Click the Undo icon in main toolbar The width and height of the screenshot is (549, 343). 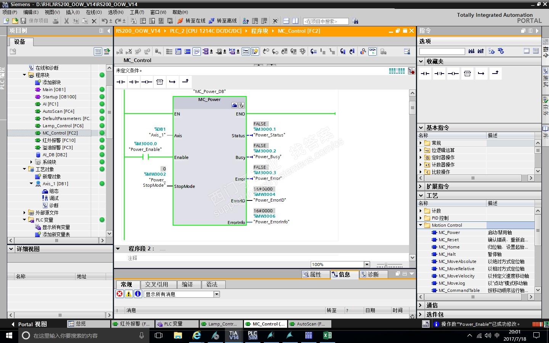click(x=104, y=21)
